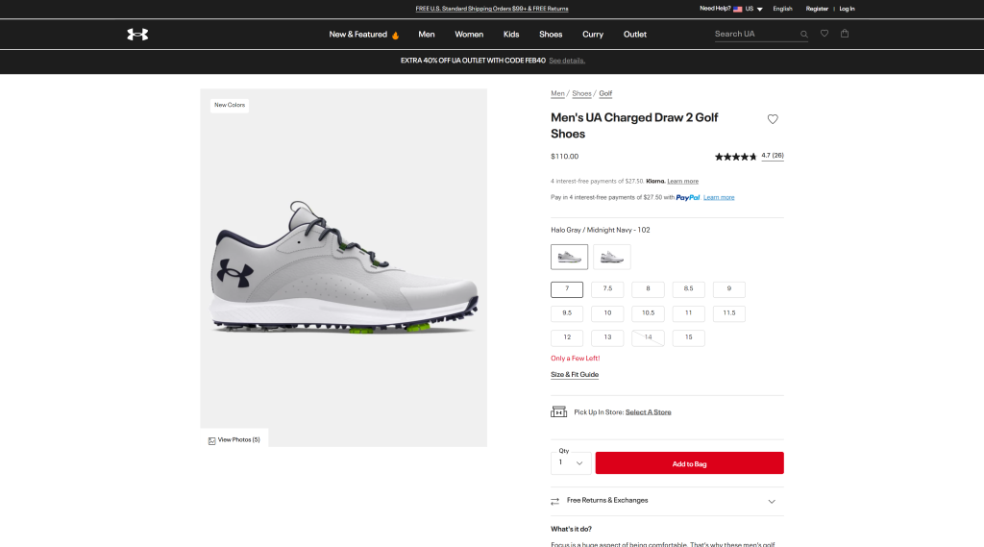Open the US country dropdown arrow
Screen dimensions: 984x547
(x=759, y=10)
